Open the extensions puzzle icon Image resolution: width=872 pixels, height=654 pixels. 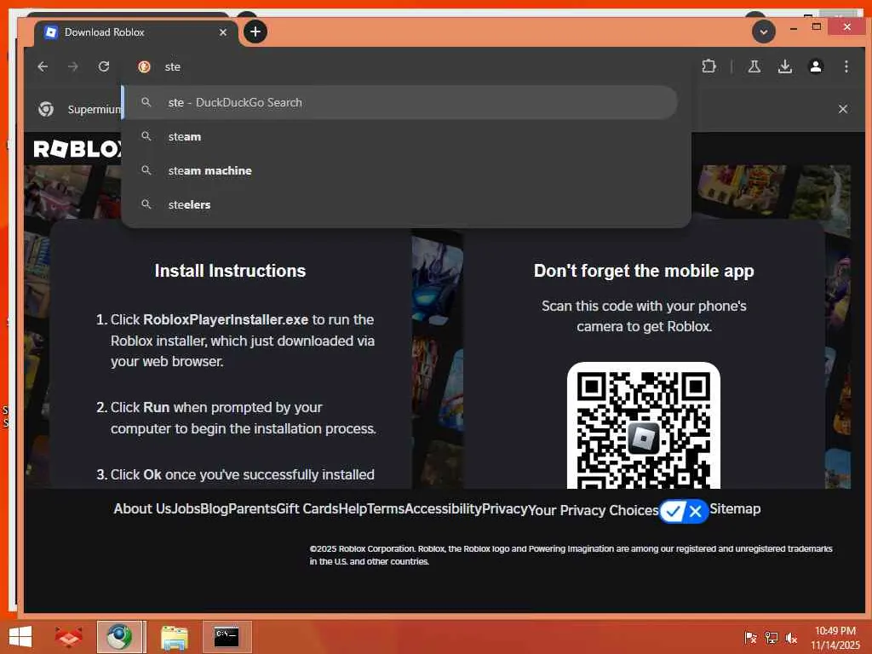[708, 66]
